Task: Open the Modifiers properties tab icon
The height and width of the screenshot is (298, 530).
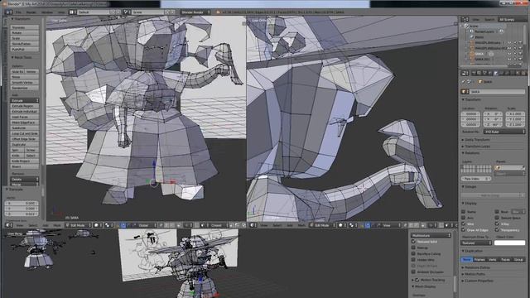Action: pyautogui.click(x=507, y=73)
